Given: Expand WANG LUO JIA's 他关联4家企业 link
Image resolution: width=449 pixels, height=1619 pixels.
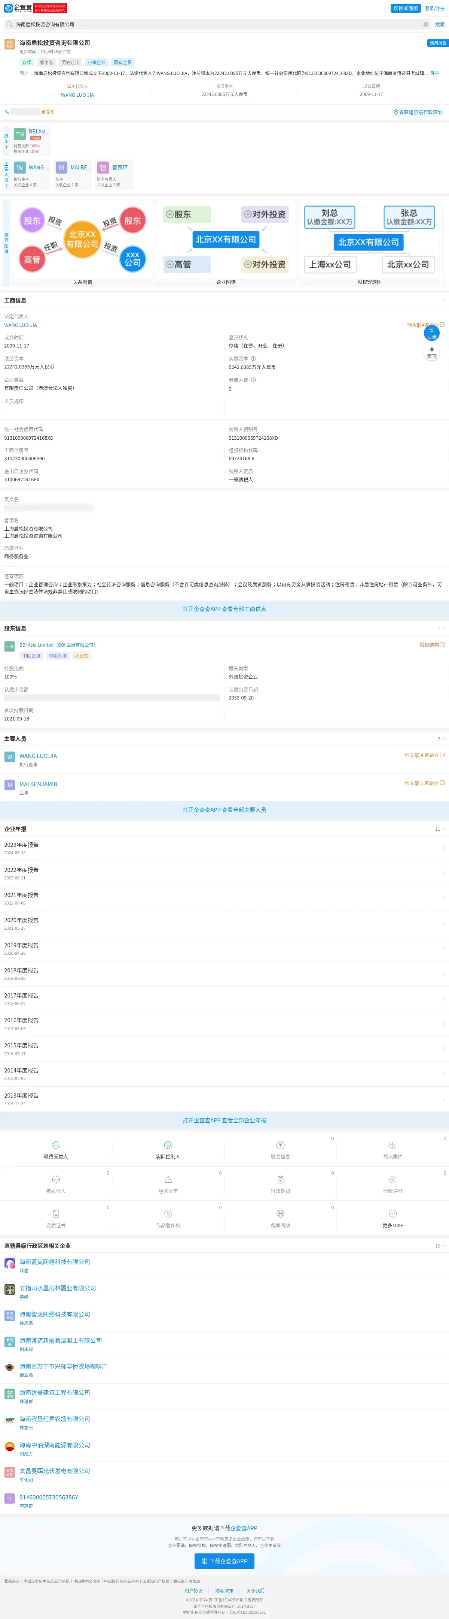Looking at the screenshot, I should pyautogui.click(x=425, y=755).
